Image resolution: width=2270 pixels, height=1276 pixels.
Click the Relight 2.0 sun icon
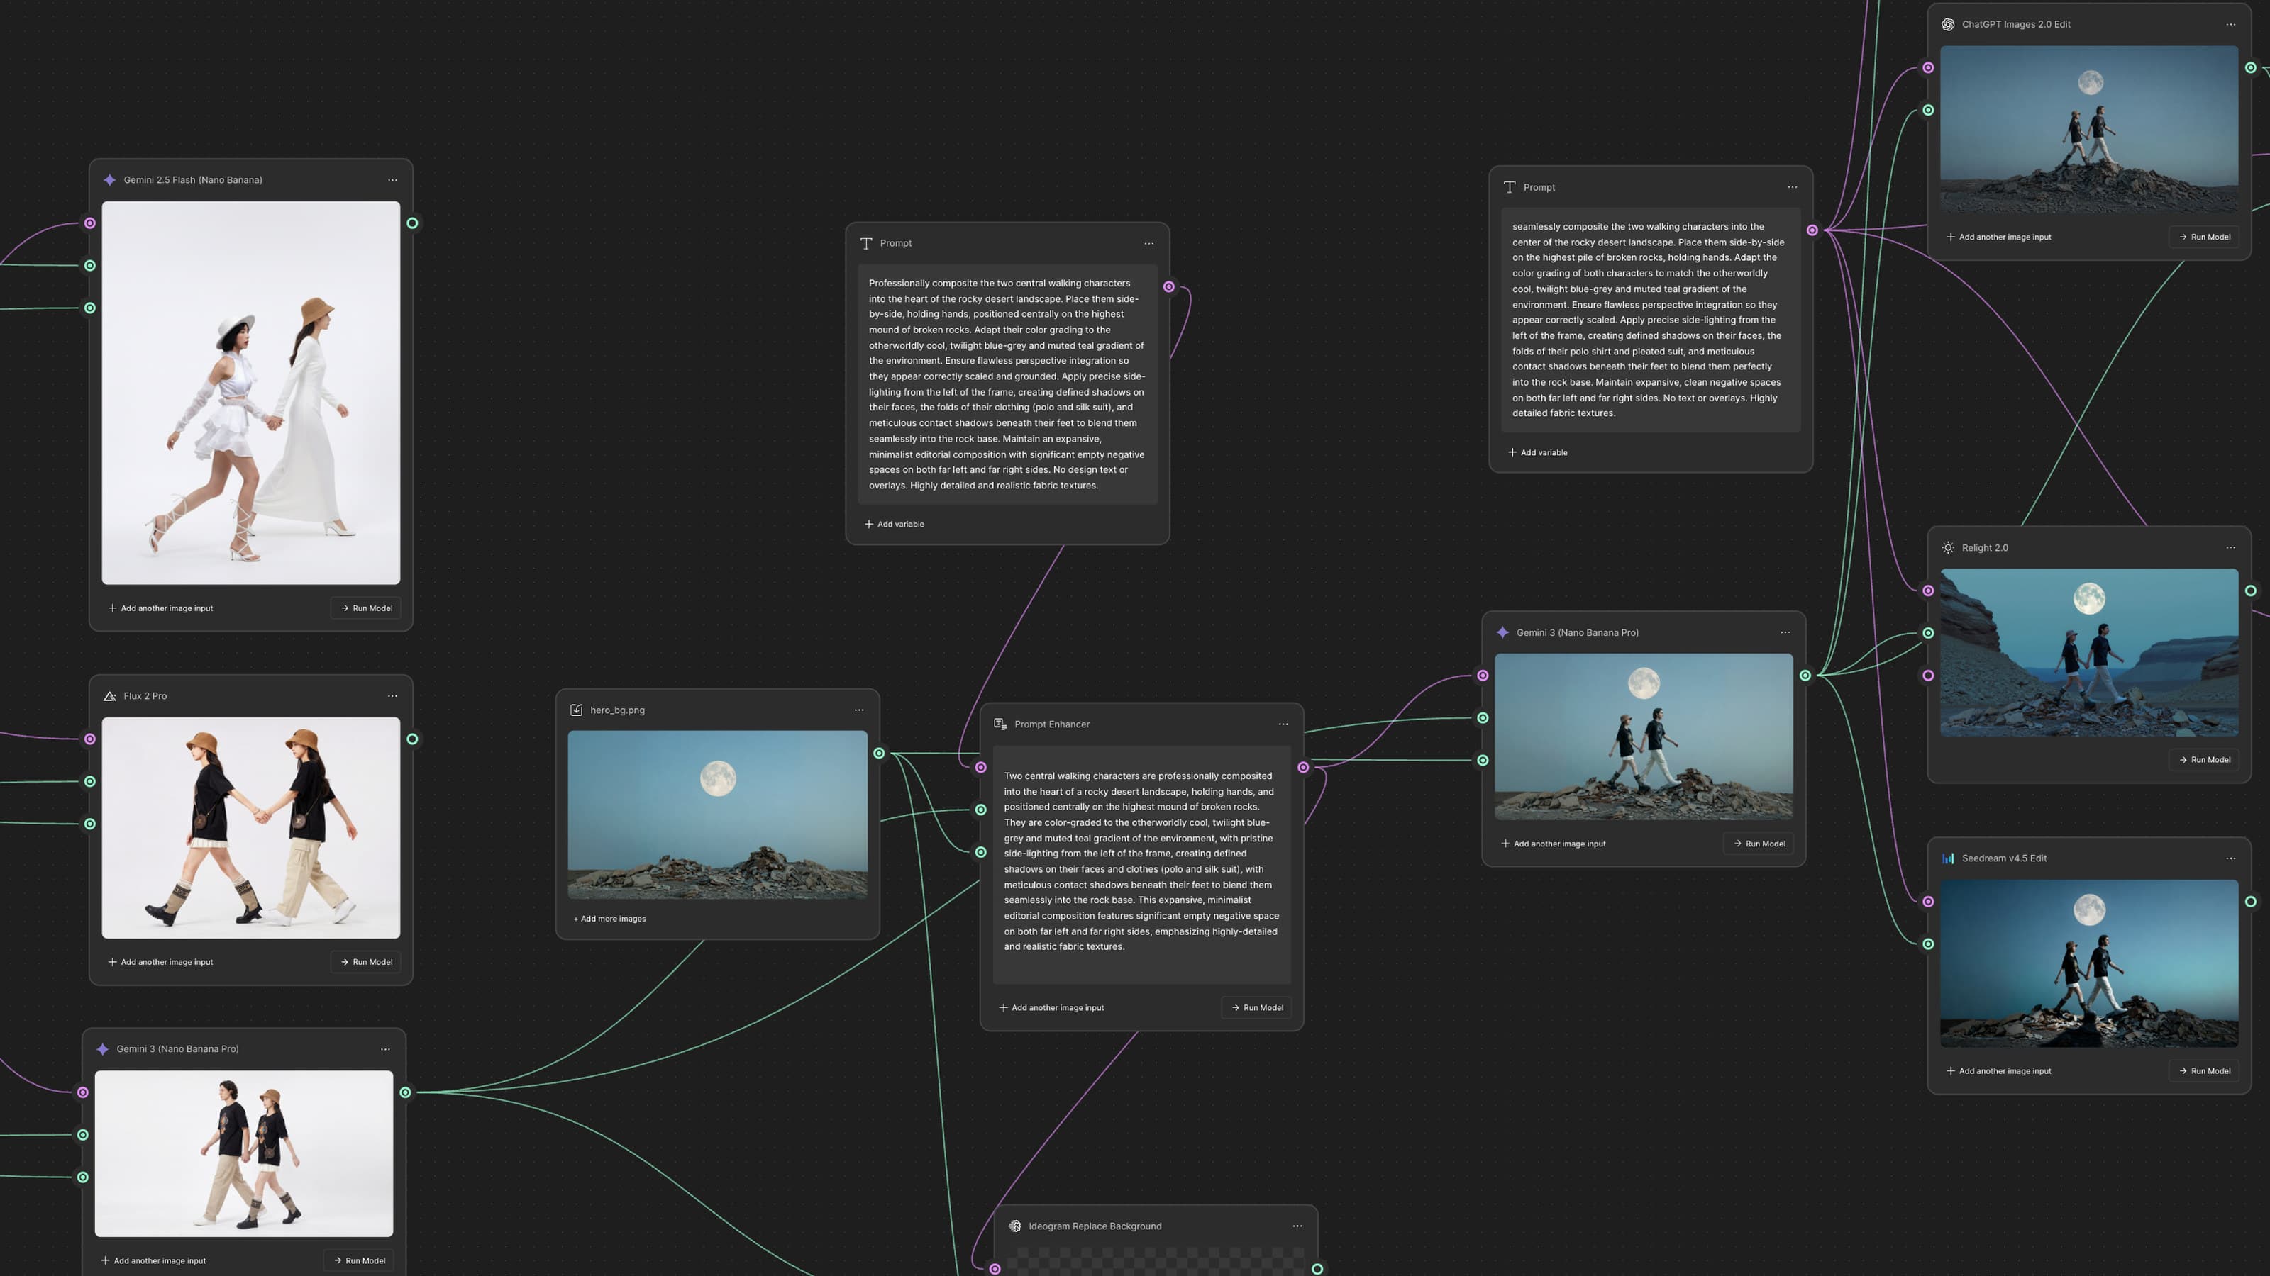point(1947,548)
